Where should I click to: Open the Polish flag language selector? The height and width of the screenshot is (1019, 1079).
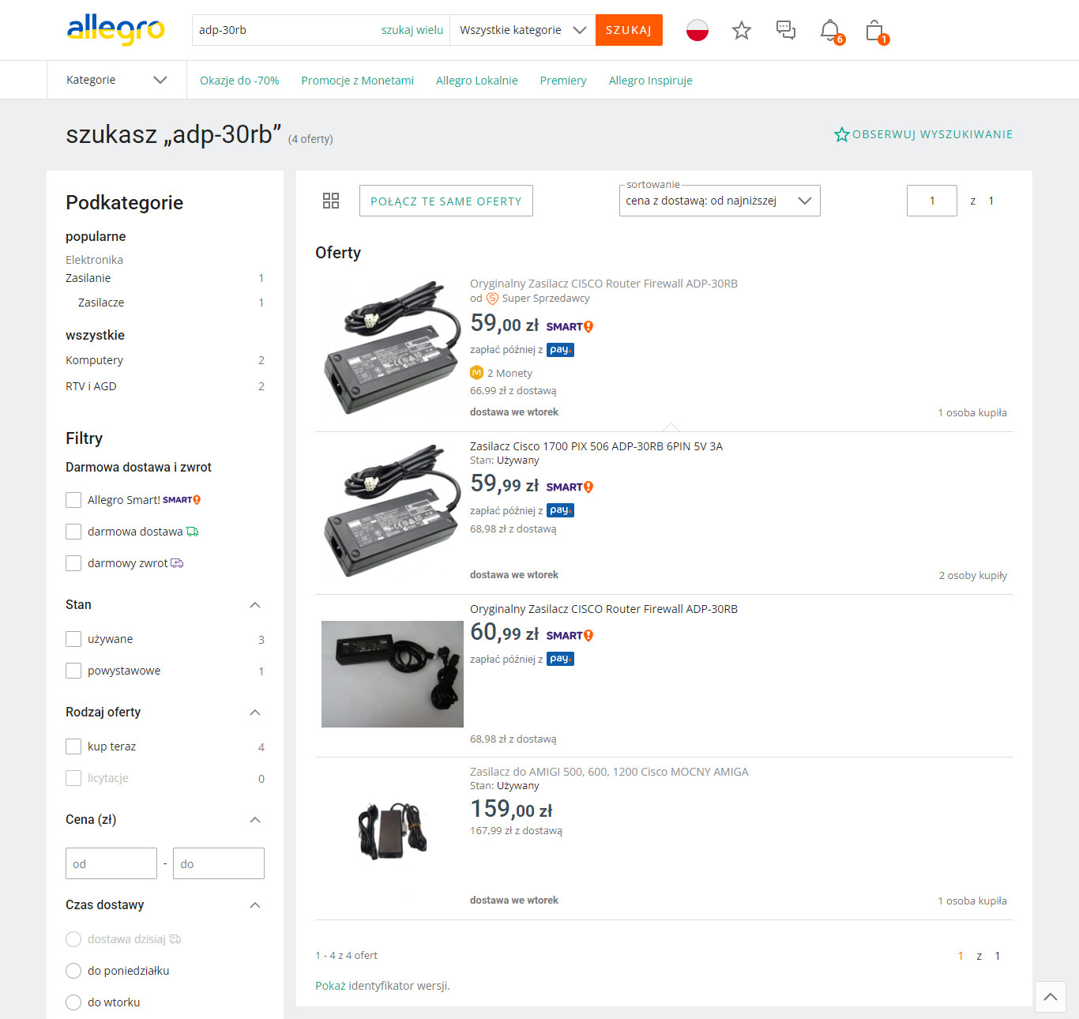point(697,30)
